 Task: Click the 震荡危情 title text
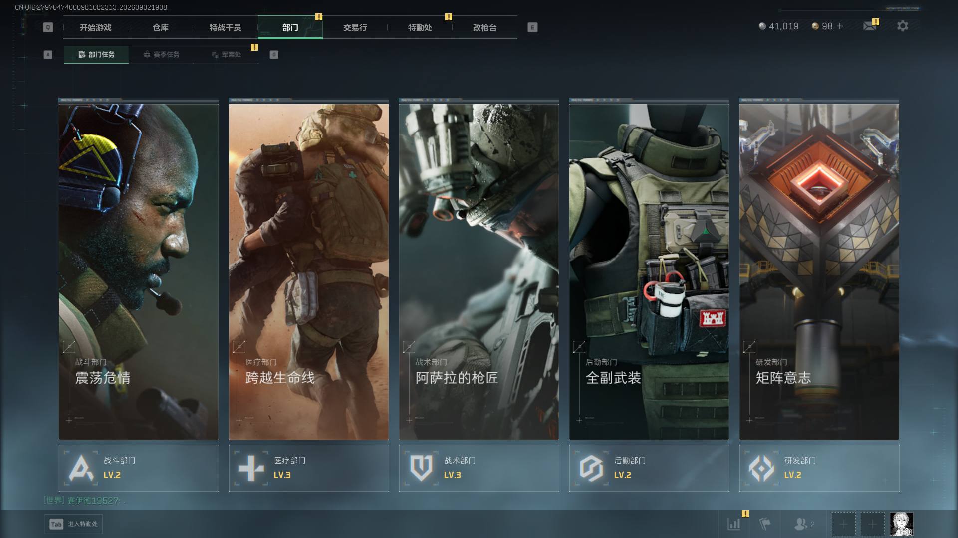point(103,378)
